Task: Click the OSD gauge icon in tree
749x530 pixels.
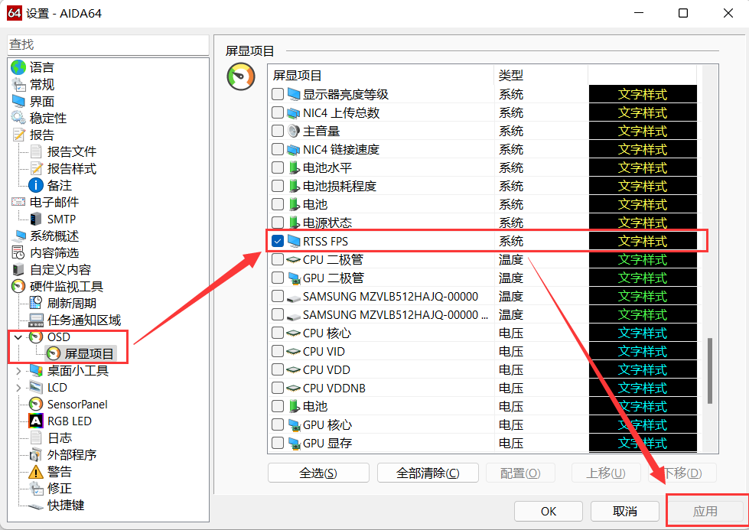Action: (36, 337)
